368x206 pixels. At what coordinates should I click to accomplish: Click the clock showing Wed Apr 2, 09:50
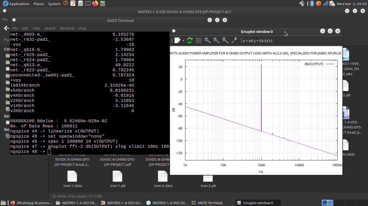351,4
